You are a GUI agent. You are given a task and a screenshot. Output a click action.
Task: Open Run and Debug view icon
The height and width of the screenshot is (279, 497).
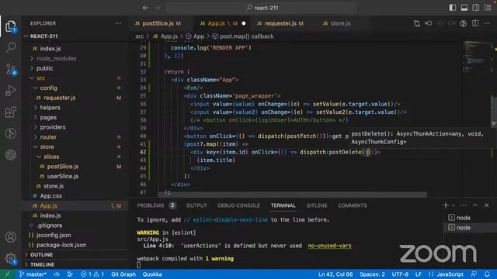coord(11,91)
